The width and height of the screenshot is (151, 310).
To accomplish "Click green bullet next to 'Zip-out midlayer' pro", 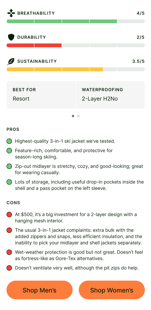I will point(9,166).
